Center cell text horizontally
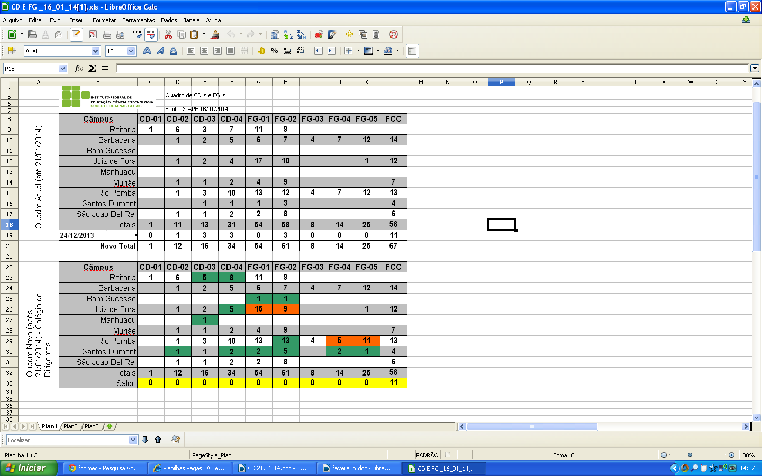The image size is (762, 476). pyautogui.click(x=204, y=51)
